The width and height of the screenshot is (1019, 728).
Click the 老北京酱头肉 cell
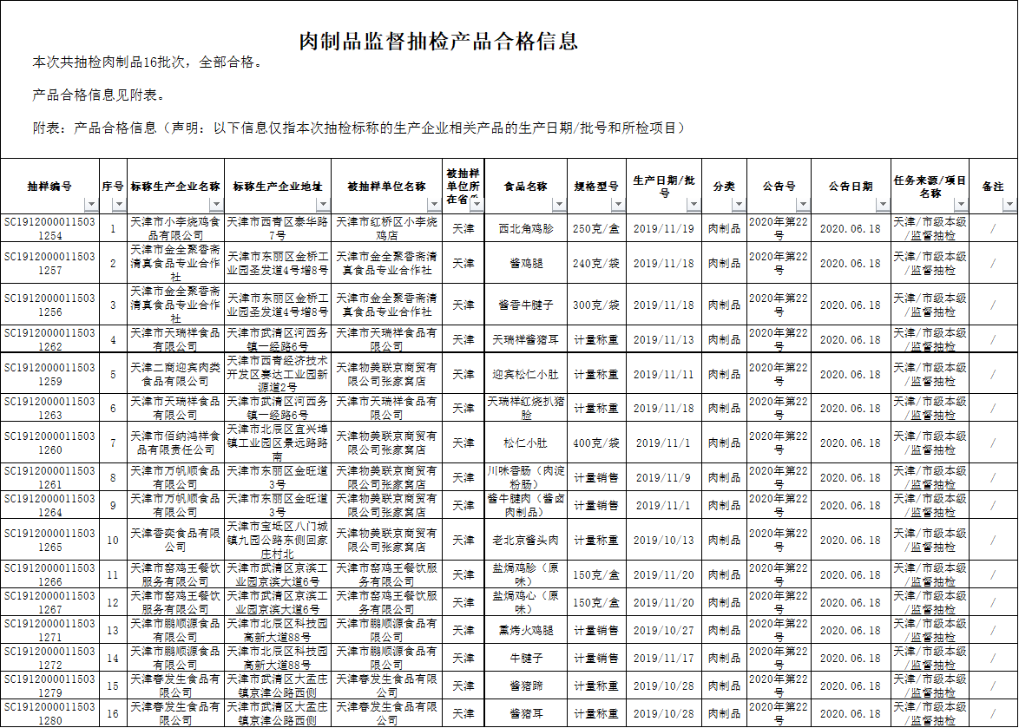[x=525, y=541]
